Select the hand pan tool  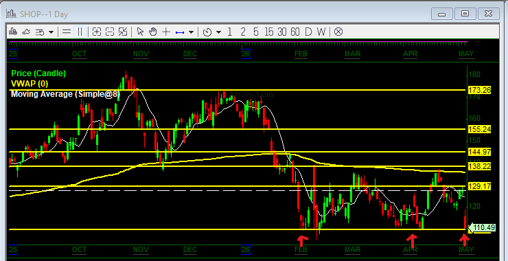[x=153, y=32]
